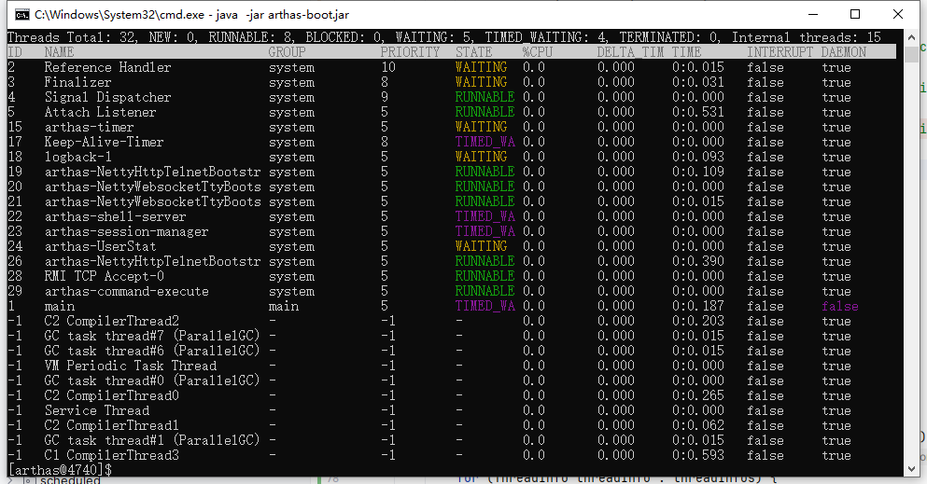Click the NAME column header
This screenshot has width=927, height=484.
59,52
